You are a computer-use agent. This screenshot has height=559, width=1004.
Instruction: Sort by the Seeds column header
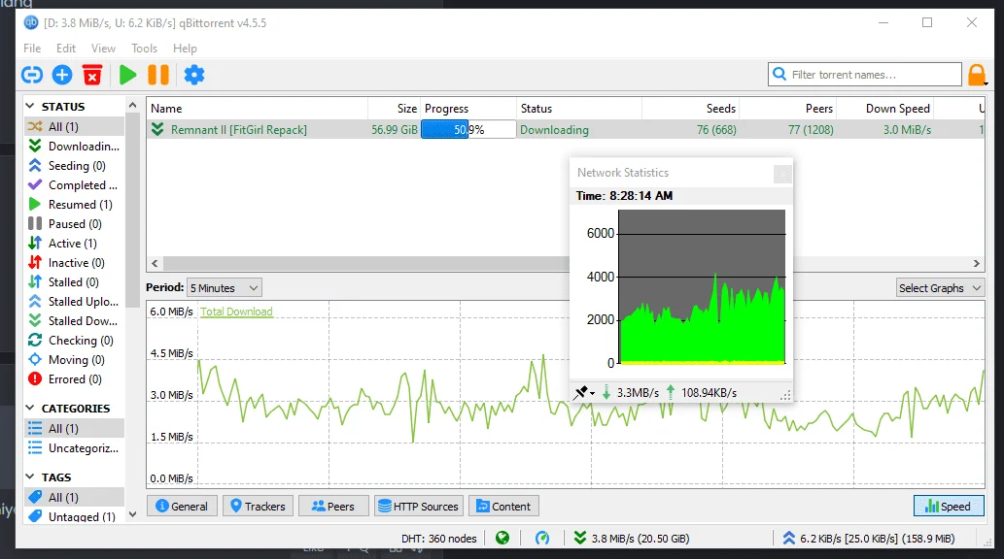point(691,108)
